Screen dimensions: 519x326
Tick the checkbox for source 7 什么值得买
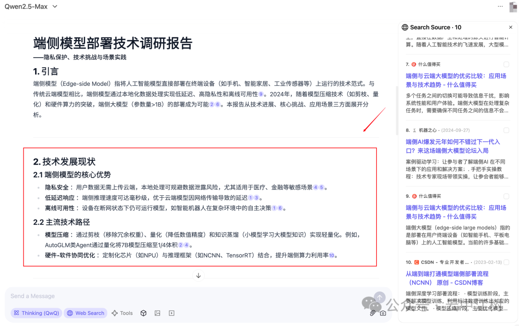point(506,64)
